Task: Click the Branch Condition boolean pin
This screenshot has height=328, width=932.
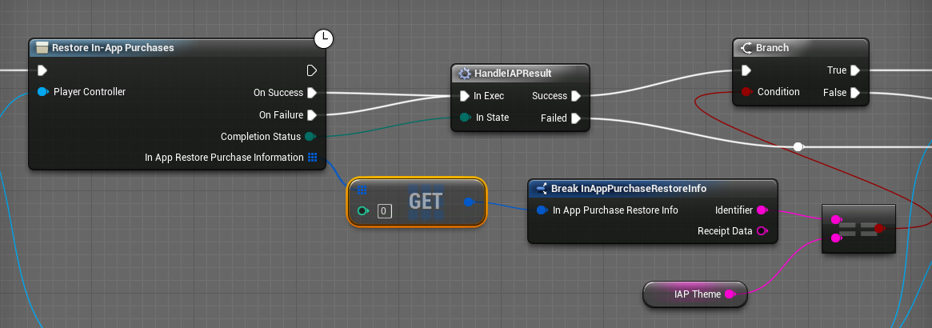Action: (x=746, y=92)
